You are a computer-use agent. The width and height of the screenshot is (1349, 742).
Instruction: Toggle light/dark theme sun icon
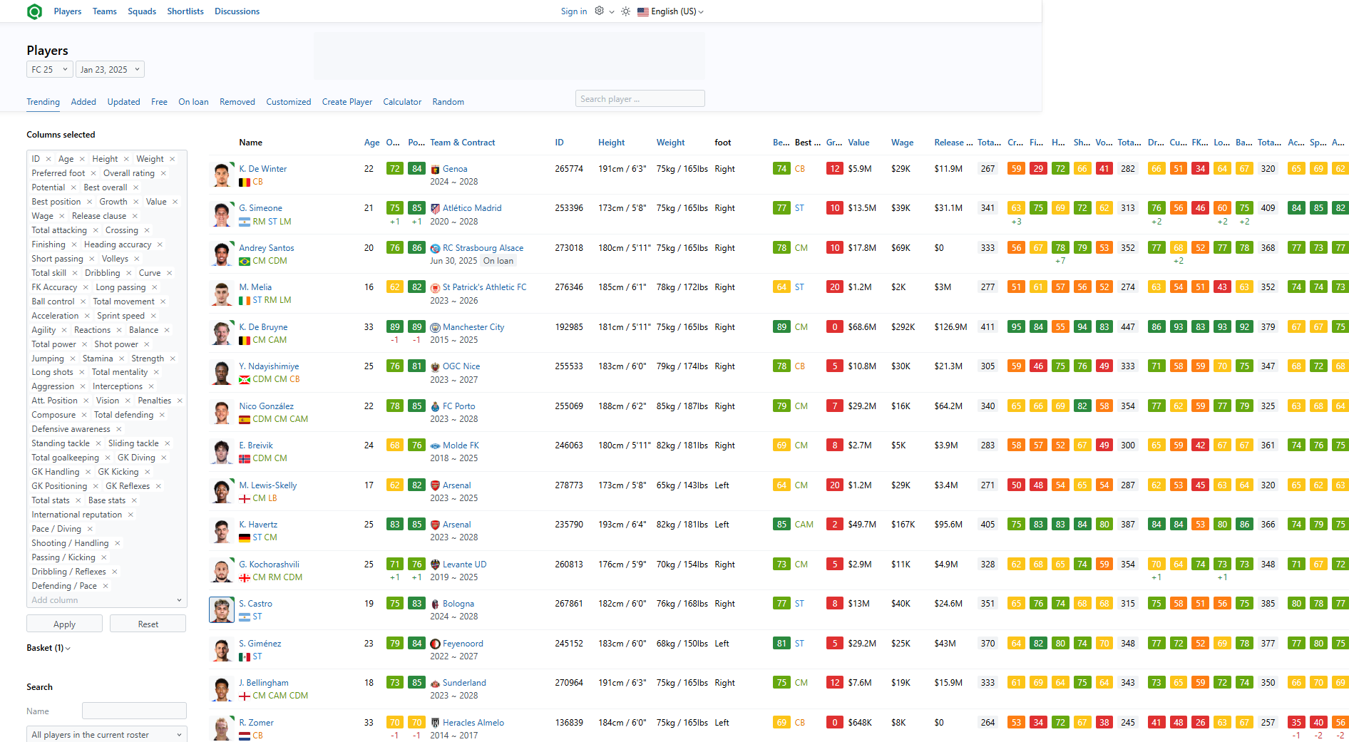(625, 11)
